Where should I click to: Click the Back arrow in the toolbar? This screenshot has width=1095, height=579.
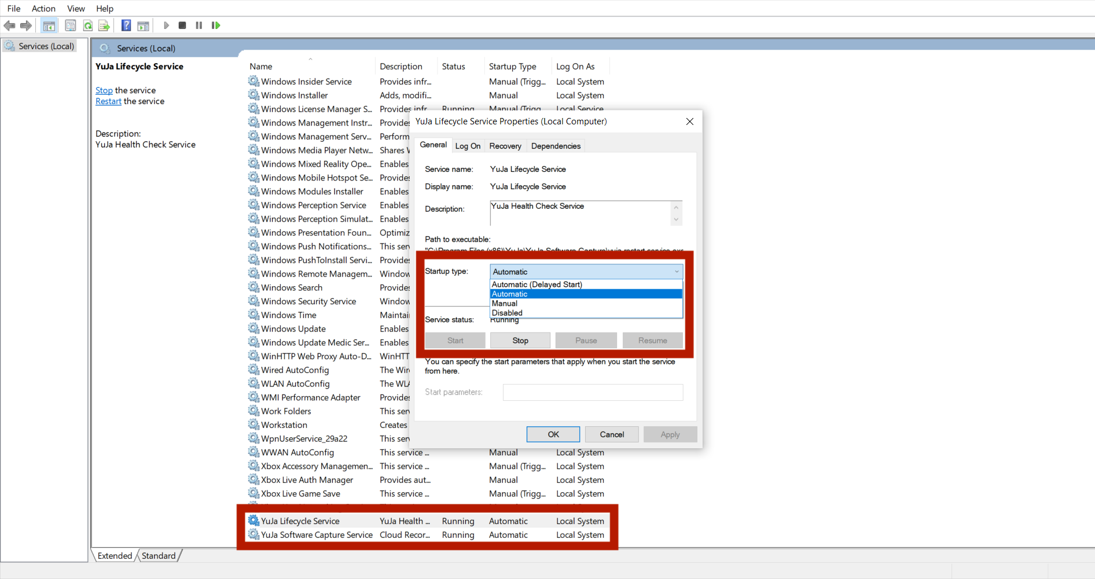(9, 25)
